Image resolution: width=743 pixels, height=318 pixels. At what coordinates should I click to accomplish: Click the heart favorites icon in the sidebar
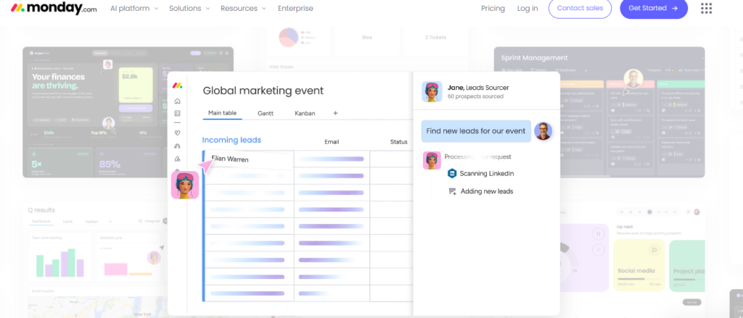pos(177,133)
